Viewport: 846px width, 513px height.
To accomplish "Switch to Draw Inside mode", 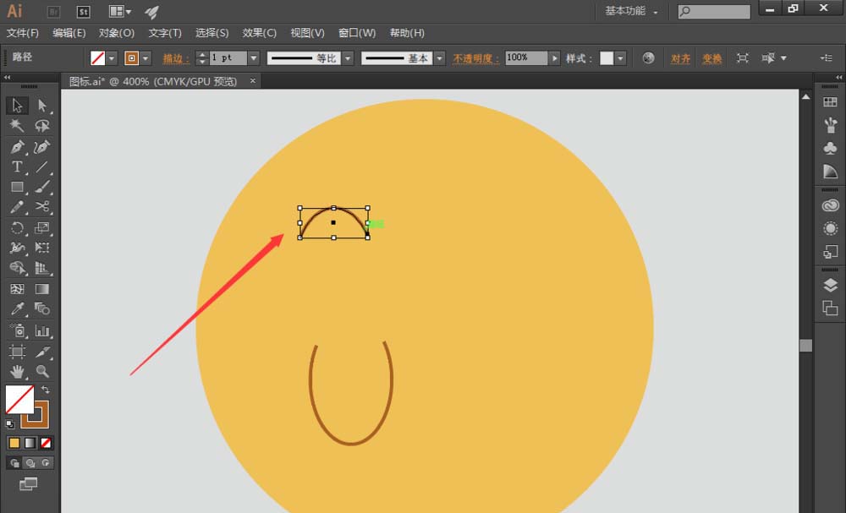I will click(x=46, y=463).
